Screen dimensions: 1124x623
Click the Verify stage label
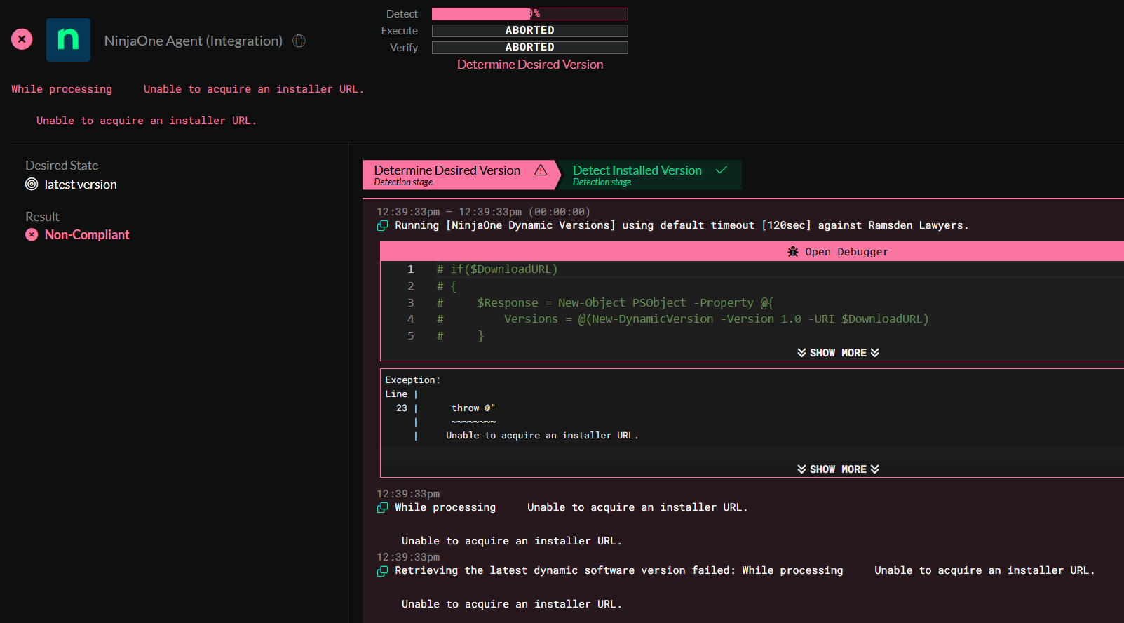[x=404, y=48]
